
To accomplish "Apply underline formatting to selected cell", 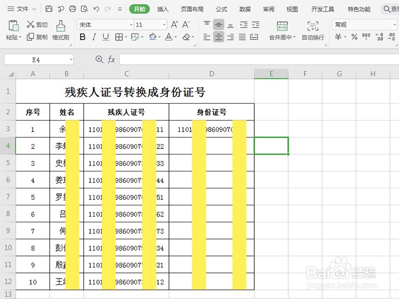I will [x=106, y=37].
